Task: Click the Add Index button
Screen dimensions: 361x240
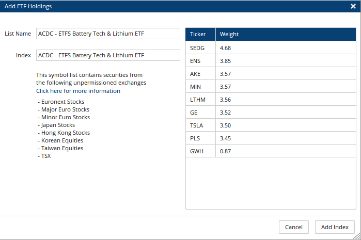Action: click(x=335, y=227)
